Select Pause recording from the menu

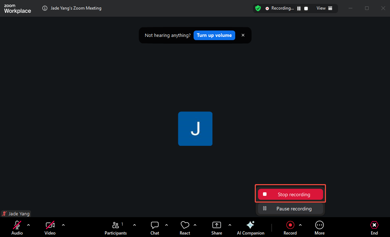(290, 209)
